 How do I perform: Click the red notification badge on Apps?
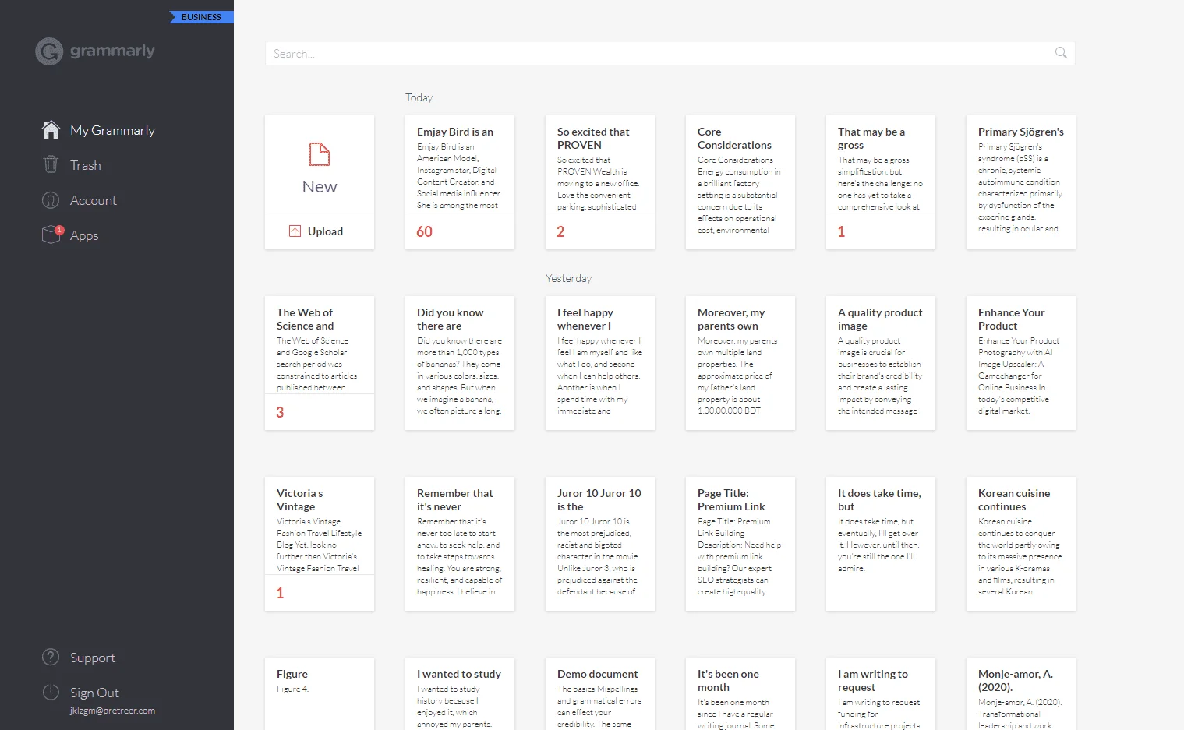point(59,230)
